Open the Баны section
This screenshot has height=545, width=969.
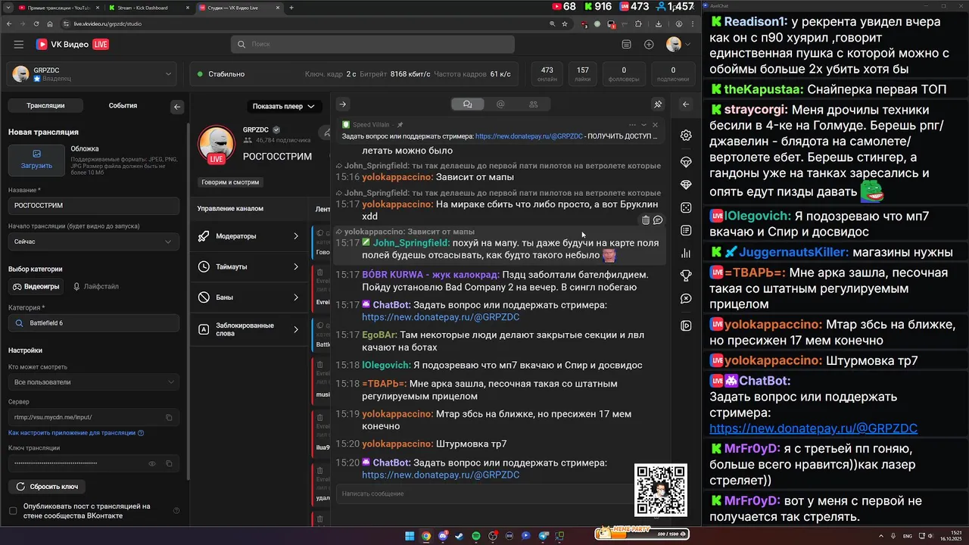[x=248, y=297]
